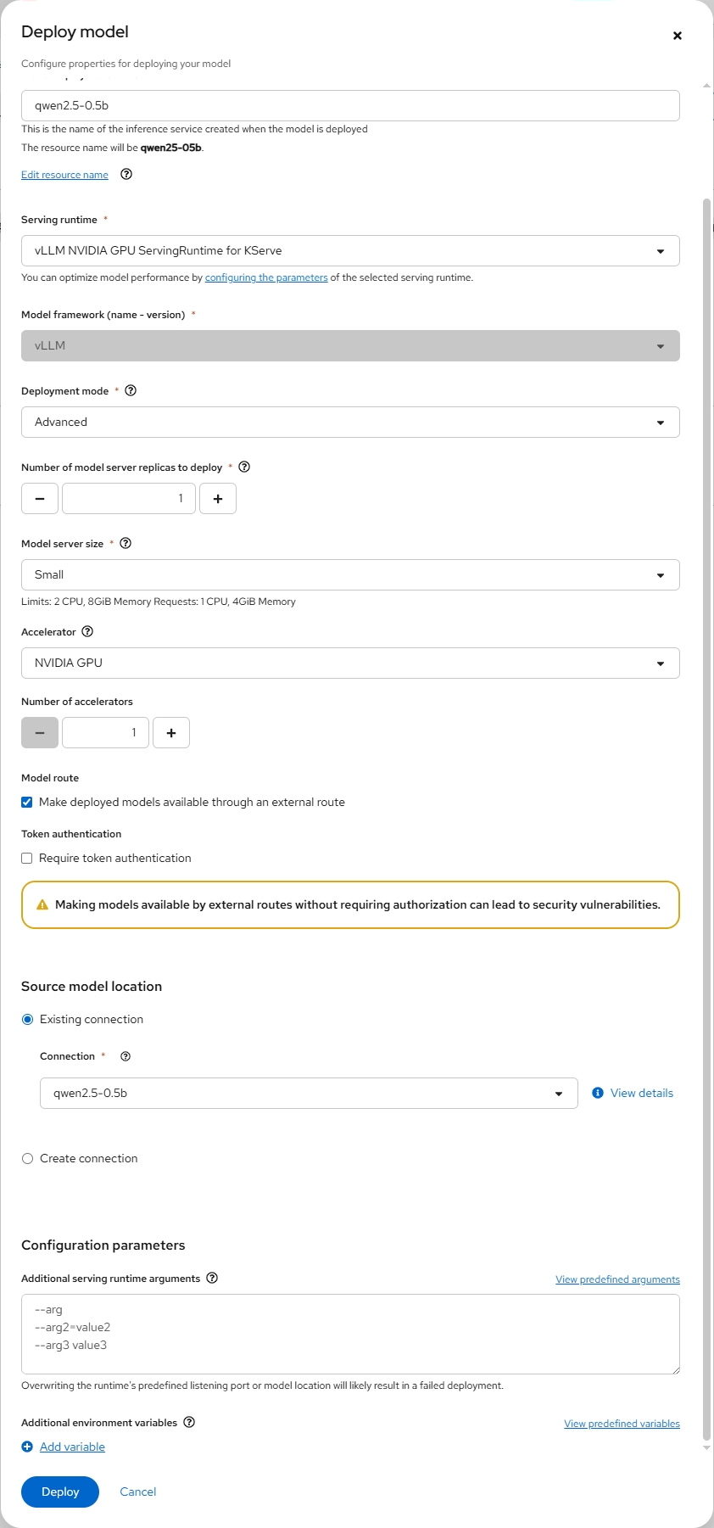Show help for additional environment variables

coord(189,1422)
